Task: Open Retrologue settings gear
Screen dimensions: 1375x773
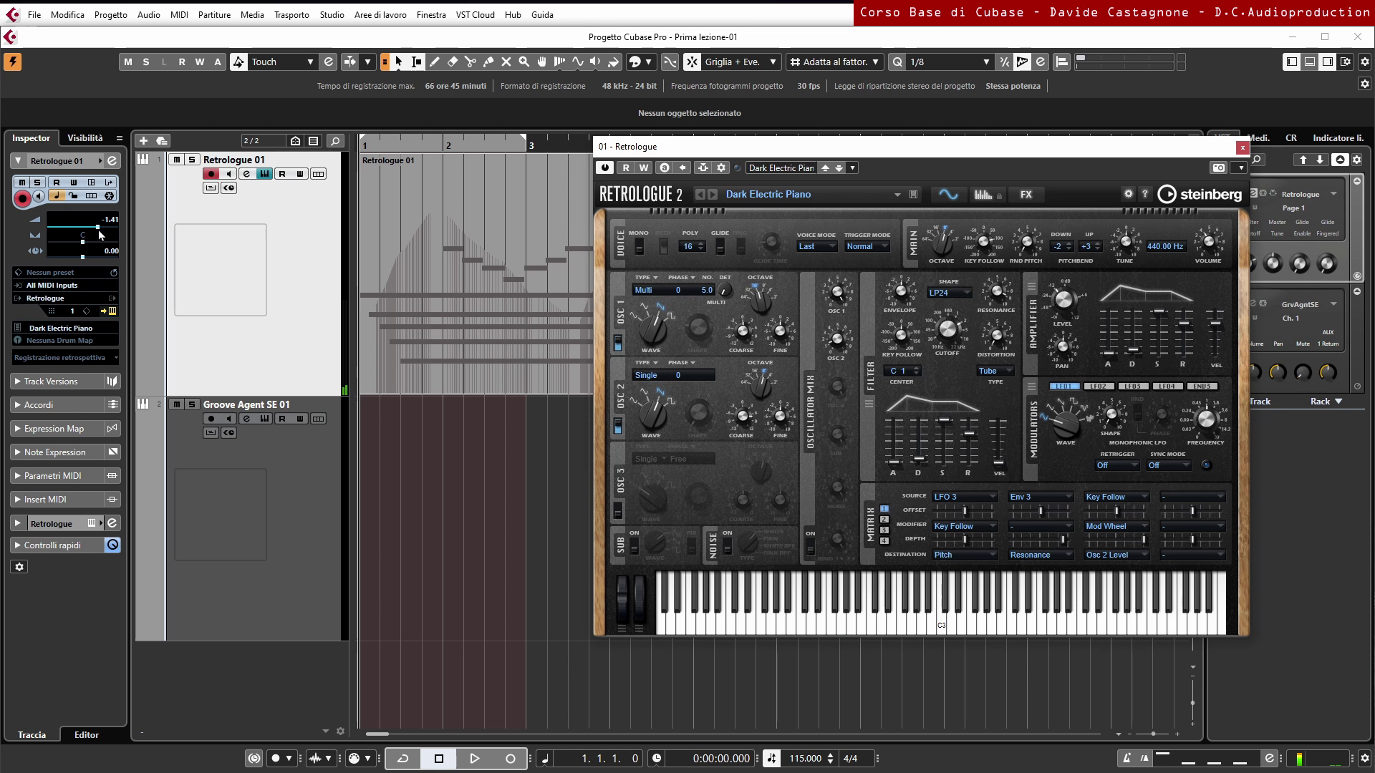Action: [1128, 194]
